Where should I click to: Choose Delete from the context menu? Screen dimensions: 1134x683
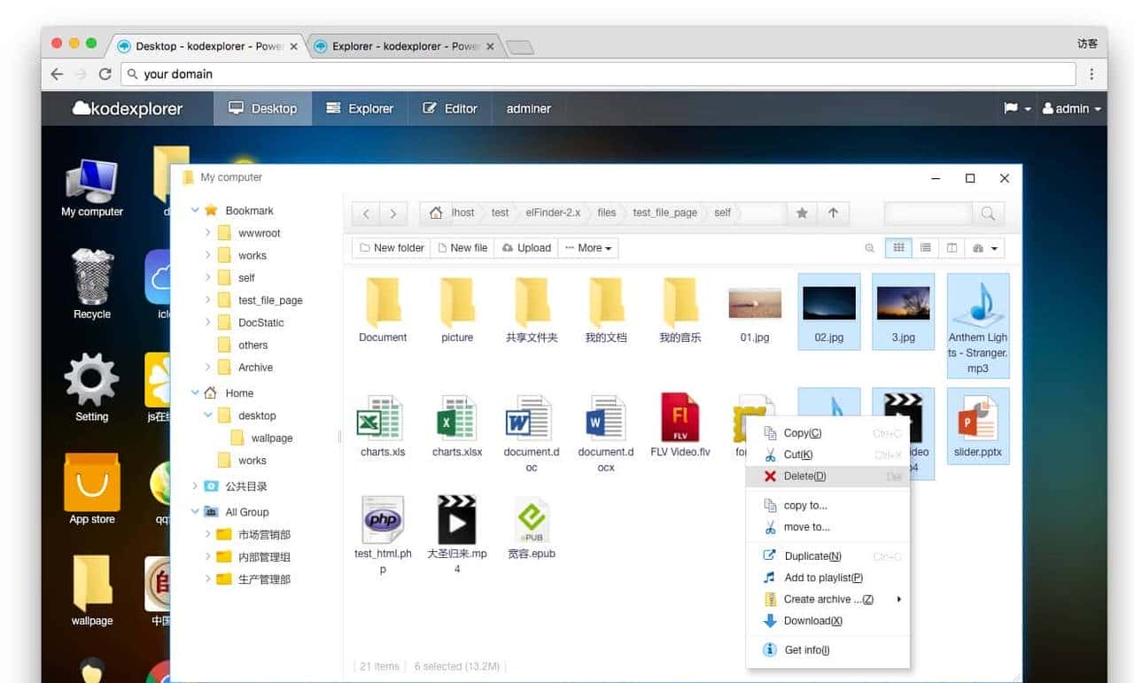(804, 477)
